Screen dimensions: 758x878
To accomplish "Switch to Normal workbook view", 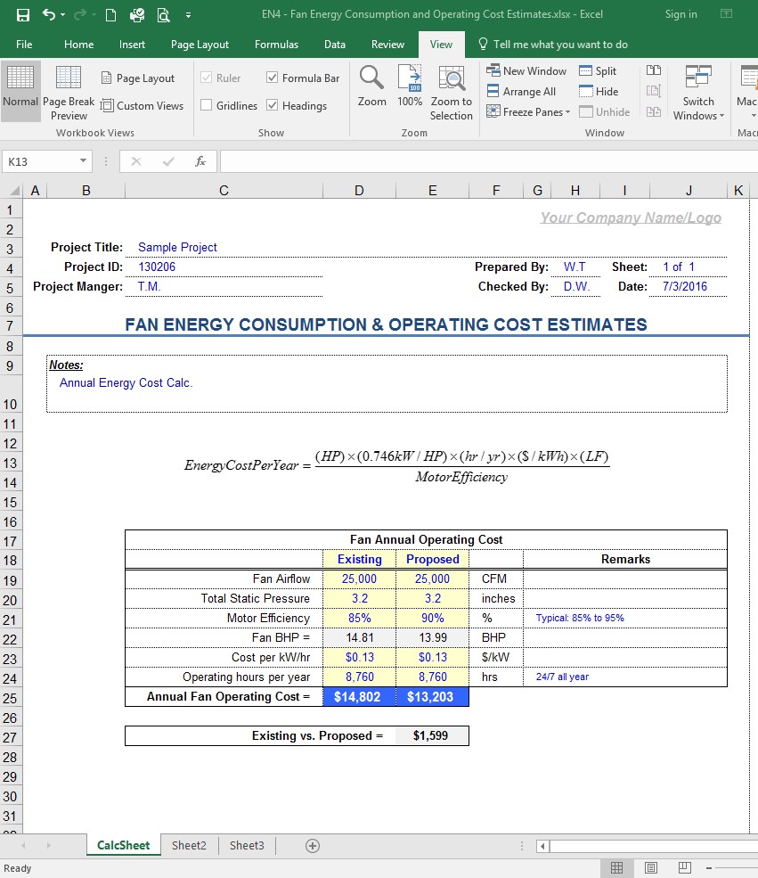I will 20,91.
